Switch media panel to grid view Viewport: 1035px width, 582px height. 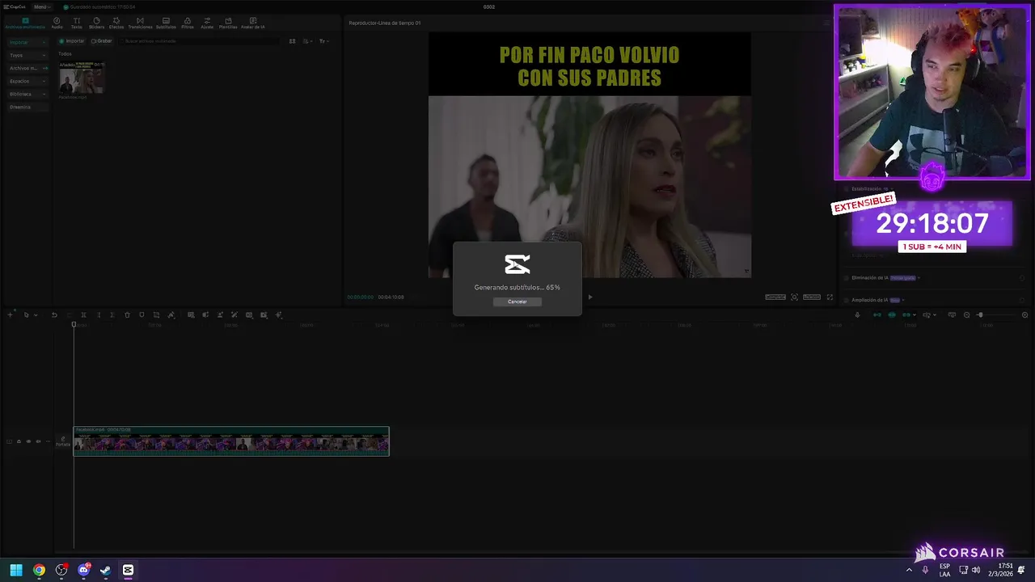(x=292, y=41)
